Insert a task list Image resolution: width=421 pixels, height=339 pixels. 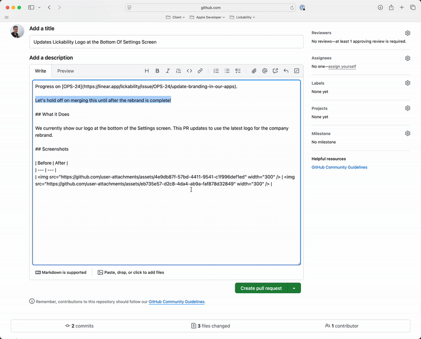pyautogui.click(x=238, y=71)
